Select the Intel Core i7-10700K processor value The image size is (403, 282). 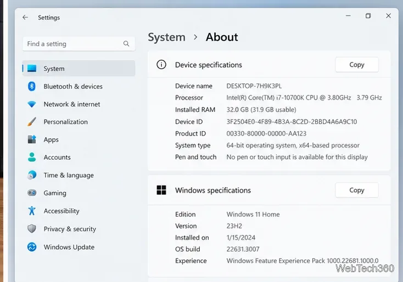[304, 98]
